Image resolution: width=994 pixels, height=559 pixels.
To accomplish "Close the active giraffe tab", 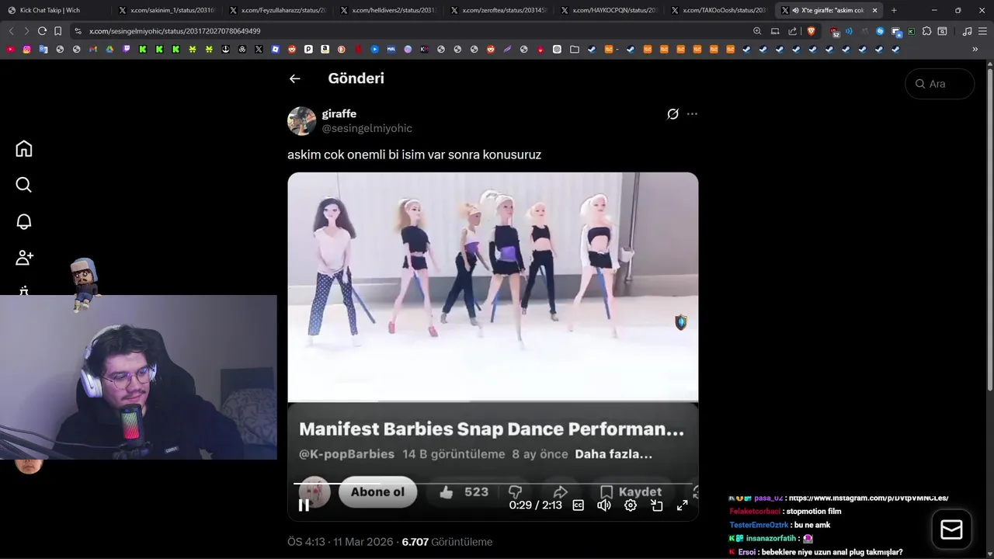I will (875, 10).
